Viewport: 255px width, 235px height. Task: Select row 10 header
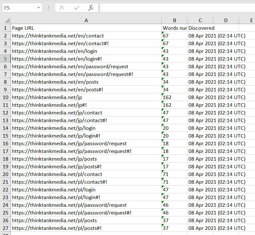[x=5, y=97]
